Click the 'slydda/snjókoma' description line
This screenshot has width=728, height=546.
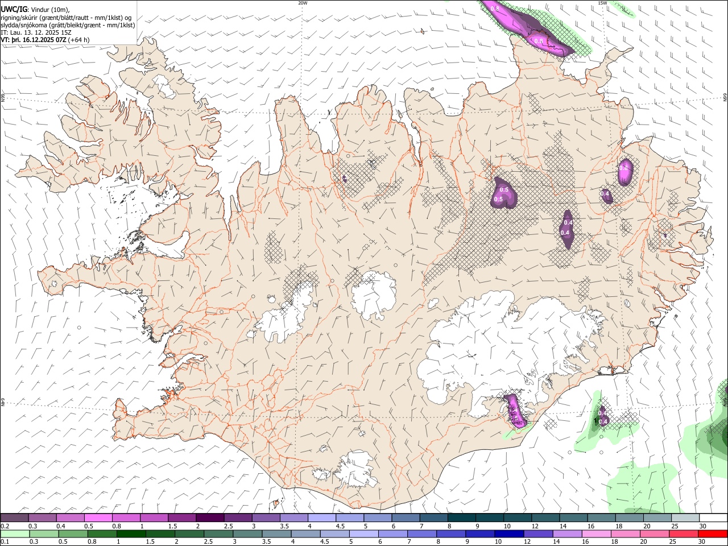(x=68, y=25)
